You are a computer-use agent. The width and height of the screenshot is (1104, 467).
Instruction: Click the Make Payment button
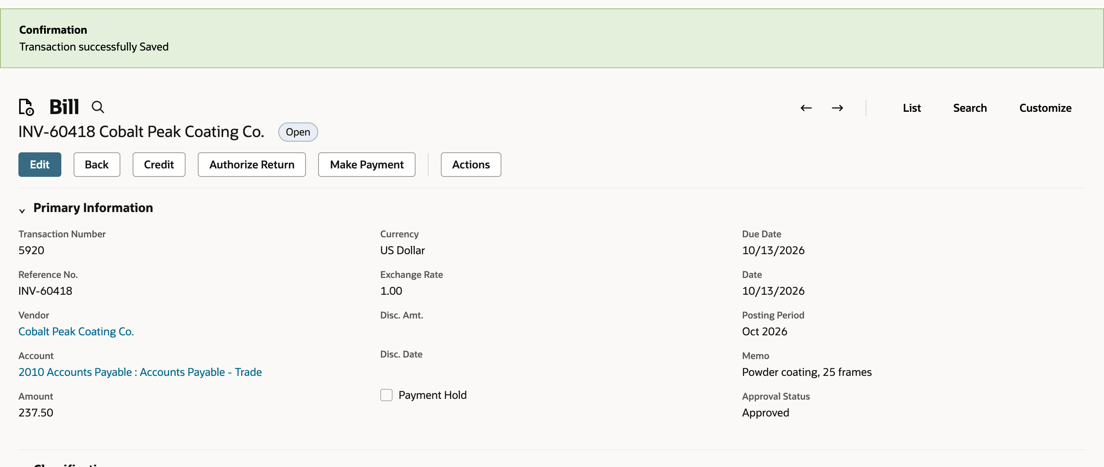(x=366, y=164)
